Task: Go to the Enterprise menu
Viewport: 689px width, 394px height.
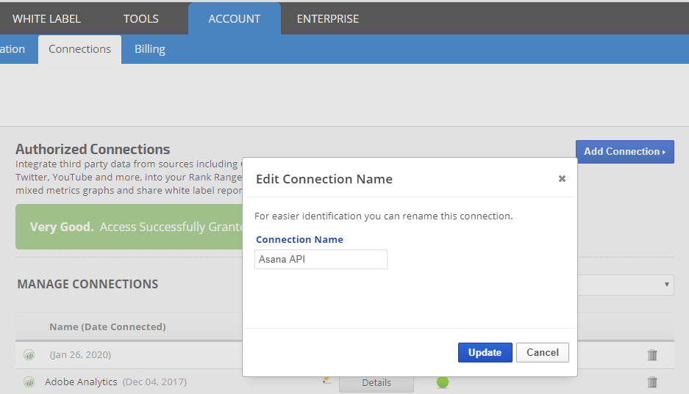Action: 328,19
